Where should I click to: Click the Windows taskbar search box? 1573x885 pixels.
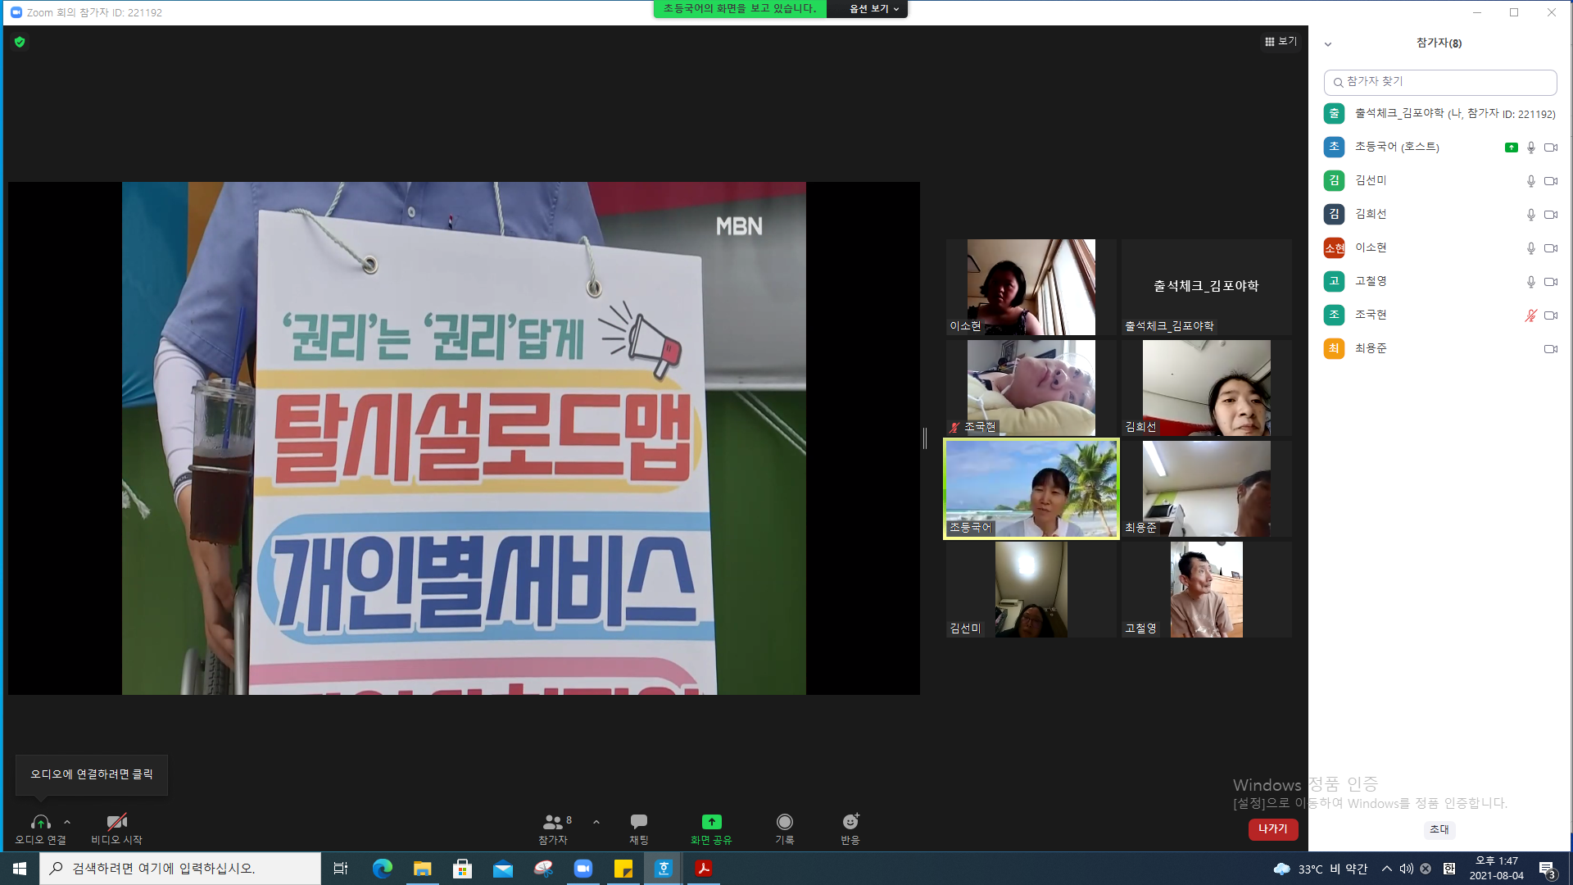pyautogui.click(x=180, y=869)
